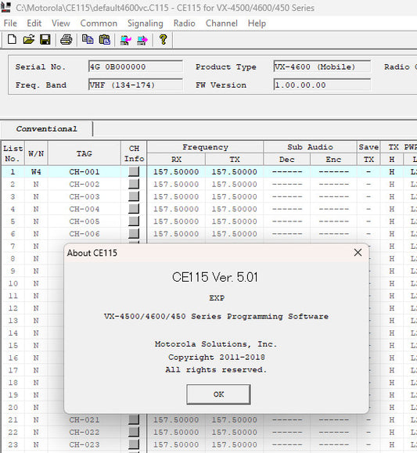Click the CE115 application icon in title bar
The height and width of the screenshot is (453, 417).
5,7
